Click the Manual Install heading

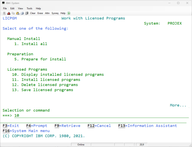click(x=24, y=39)
